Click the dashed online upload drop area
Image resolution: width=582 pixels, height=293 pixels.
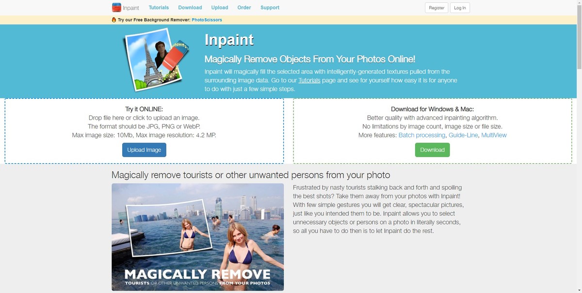[x=144, y=131]
